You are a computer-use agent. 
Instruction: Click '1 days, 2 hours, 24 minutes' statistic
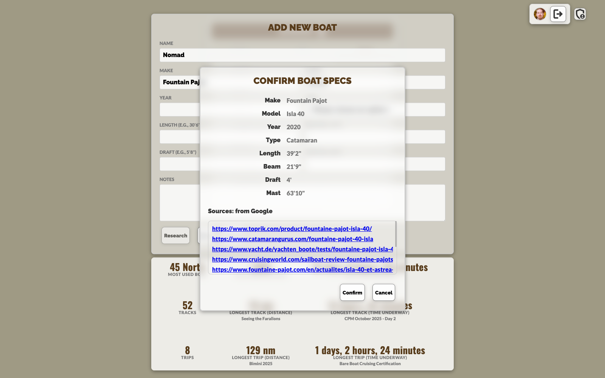click(x=370, y=350)
